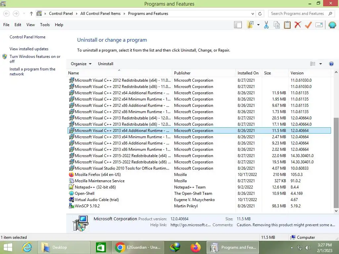339x254 pixels.
Task: Click the Uninstall button
Action: (106, 64)
